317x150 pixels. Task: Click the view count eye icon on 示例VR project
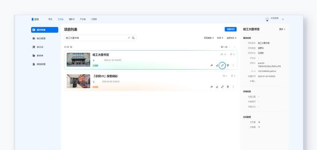tap(224, 76)
